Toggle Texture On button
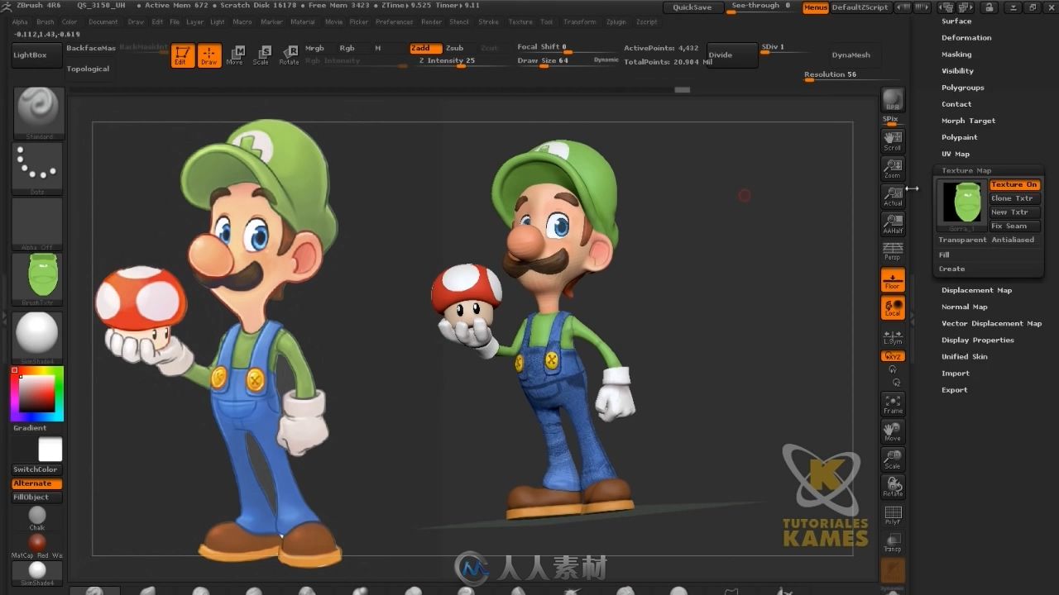This screenshot has width=1059, height=595. [x=1014, y=184]
